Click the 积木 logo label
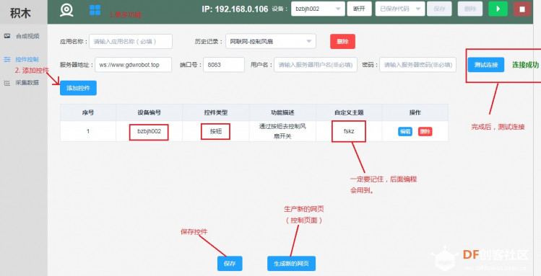This screenshot has height=276, width=541. coord(20,13)
